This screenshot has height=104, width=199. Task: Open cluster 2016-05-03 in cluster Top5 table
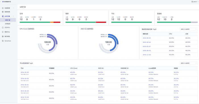click(x=147, y=50)
